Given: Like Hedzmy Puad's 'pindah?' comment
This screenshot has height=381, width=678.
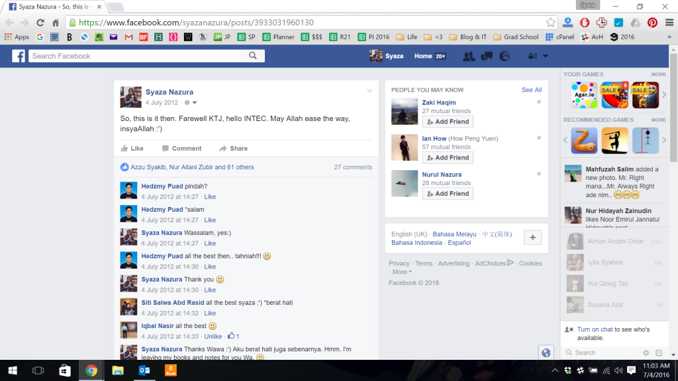Looking at the screenshot, I should (x=210, y=196).
